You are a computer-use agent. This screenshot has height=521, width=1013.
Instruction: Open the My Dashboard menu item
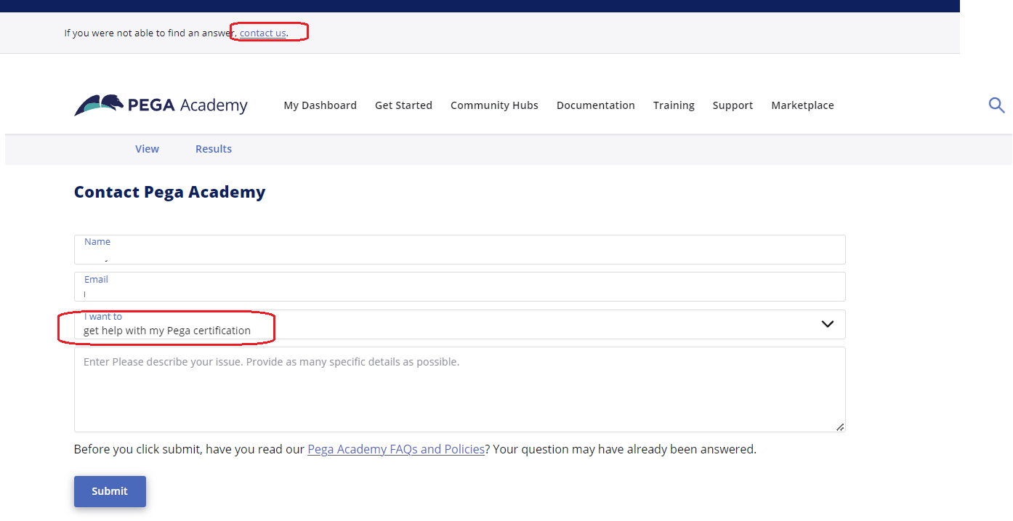320,105
